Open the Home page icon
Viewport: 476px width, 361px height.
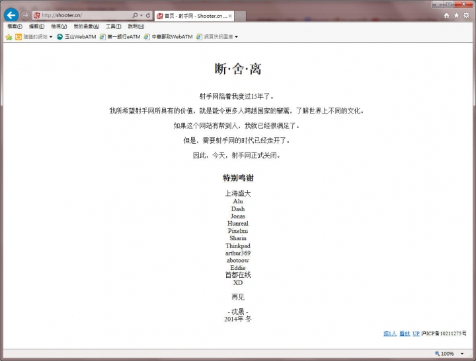coord(446,15)
